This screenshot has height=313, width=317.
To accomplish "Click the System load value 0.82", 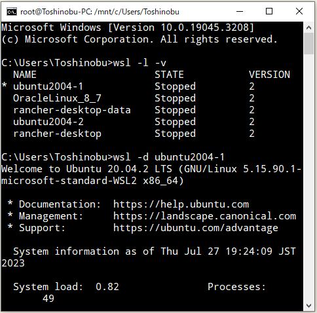I will click(x=107, y=287).
